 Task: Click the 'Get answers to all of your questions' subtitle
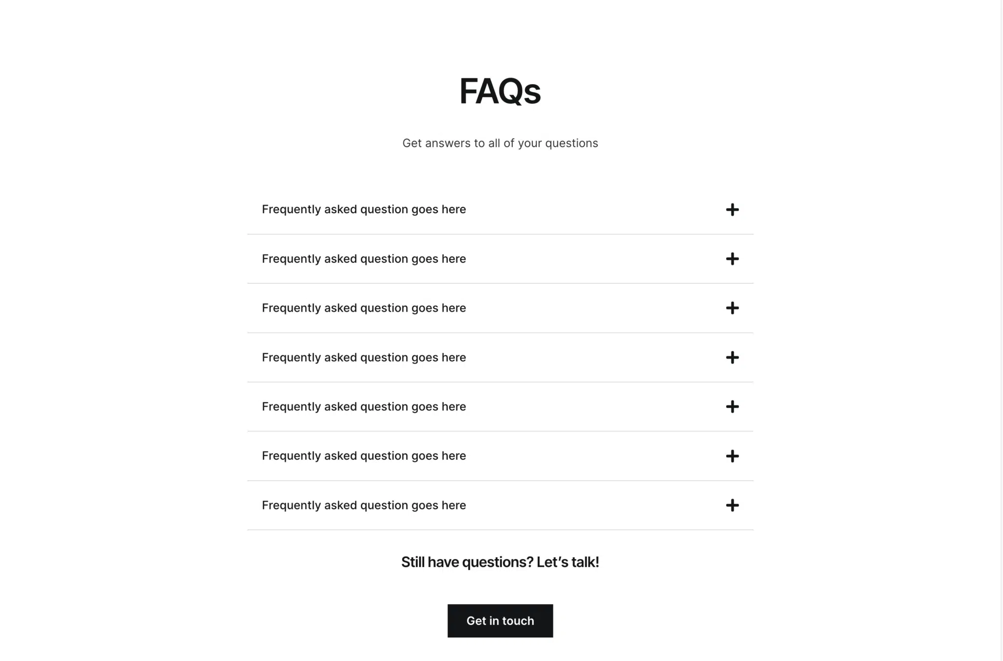click(x=500, y=143)
